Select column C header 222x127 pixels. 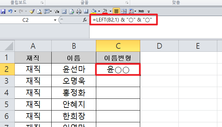(118, 46)
